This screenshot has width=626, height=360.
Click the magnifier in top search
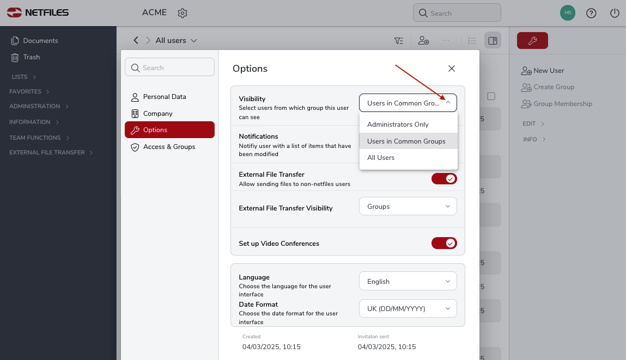pos(423,13)
